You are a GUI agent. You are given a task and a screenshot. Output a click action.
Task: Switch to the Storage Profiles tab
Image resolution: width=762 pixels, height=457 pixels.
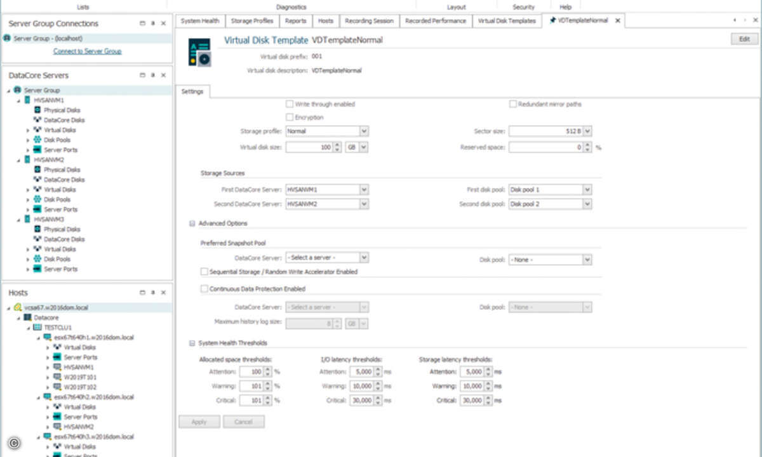coord(252,21)
